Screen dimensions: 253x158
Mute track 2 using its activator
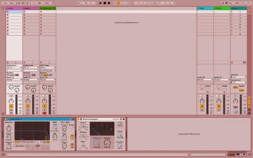click(x=28, y=106)
